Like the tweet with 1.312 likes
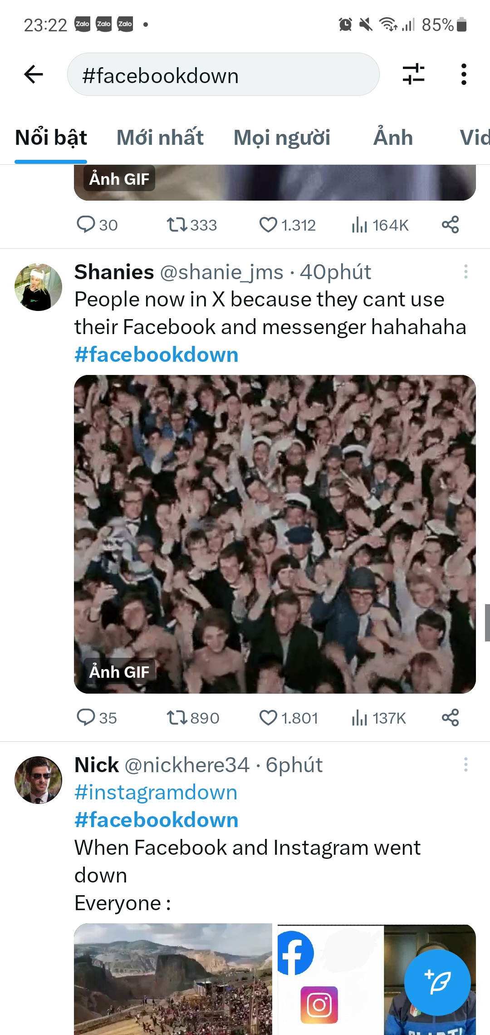The width and height of the screenshot is (490, 1035). [268, 225]
